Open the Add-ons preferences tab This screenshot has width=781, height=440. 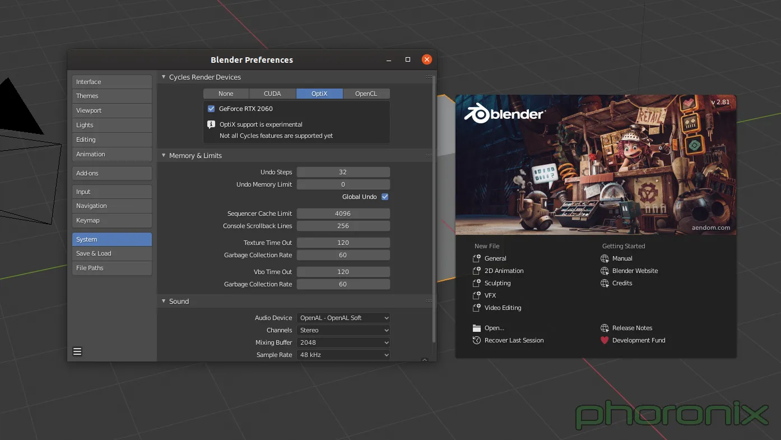tap(112, 173)
